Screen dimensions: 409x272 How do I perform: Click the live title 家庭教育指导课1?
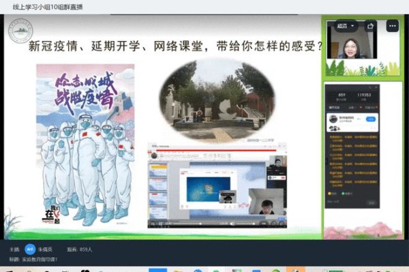point(40,260)
